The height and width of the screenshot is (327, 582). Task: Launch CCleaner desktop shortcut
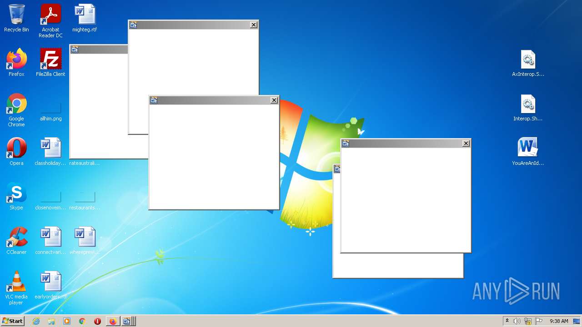(16, 241)
